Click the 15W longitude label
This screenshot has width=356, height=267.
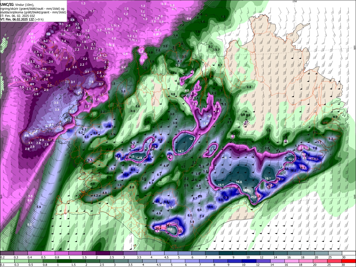pos(294,1)
